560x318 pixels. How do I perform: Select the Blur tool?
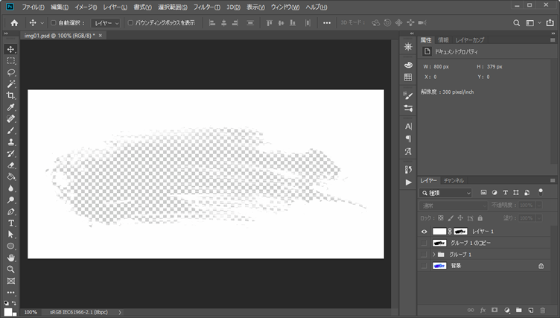tap(10, 188)
